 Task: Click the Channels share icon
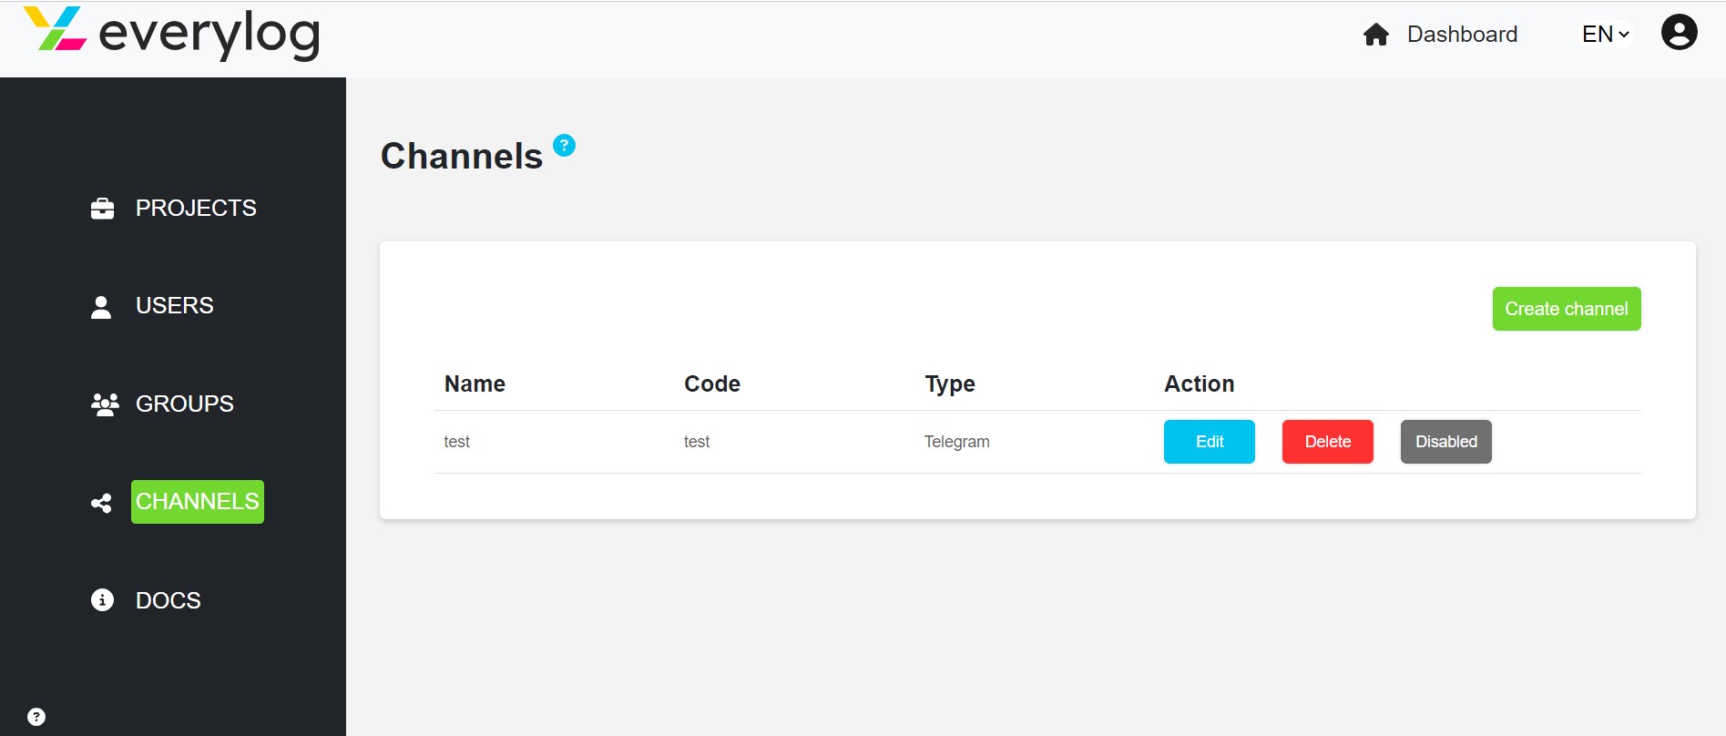click(101, 503)
